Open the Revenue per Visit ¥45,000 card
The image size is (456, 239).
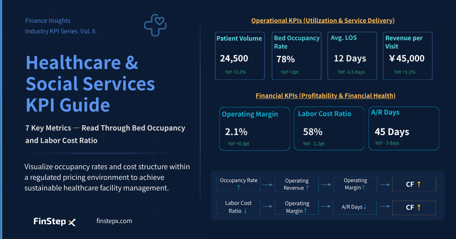point(408,56)
